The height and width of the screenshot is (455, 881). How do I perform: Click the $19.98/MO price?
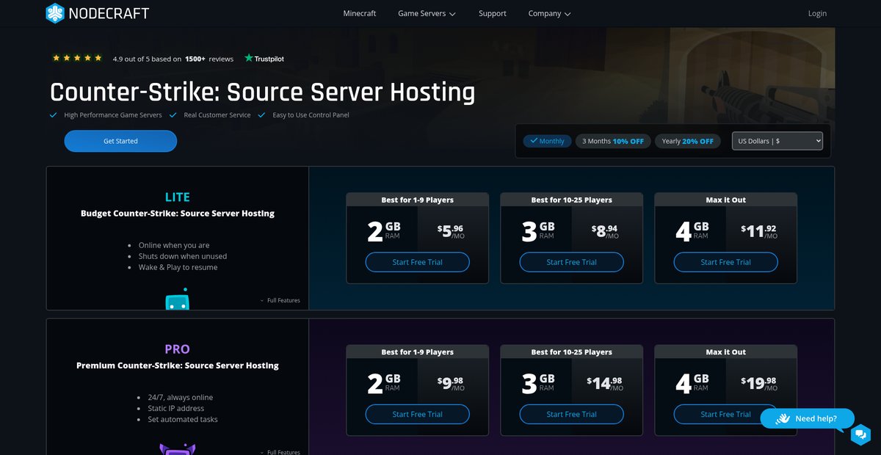759,383
